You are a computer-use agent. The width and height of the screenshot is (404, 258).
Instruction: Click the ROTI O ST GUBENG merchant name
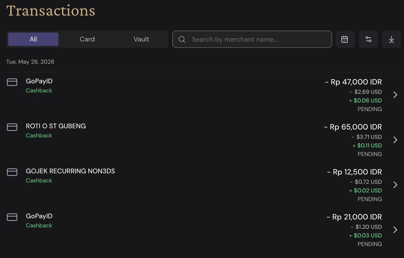tap(56, 126)
